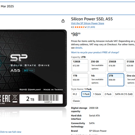This screenshot has height=135, width=135.
Task: Pick the 1 Stück style
Action: point(97,94)
